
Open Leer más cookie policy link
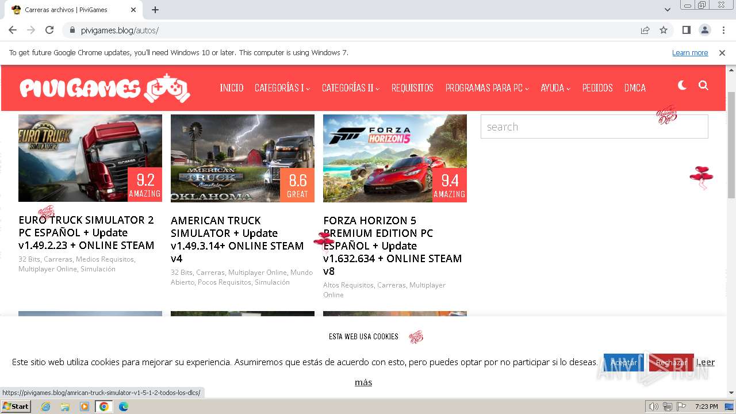pyautogui.click(x=706, y=362)
